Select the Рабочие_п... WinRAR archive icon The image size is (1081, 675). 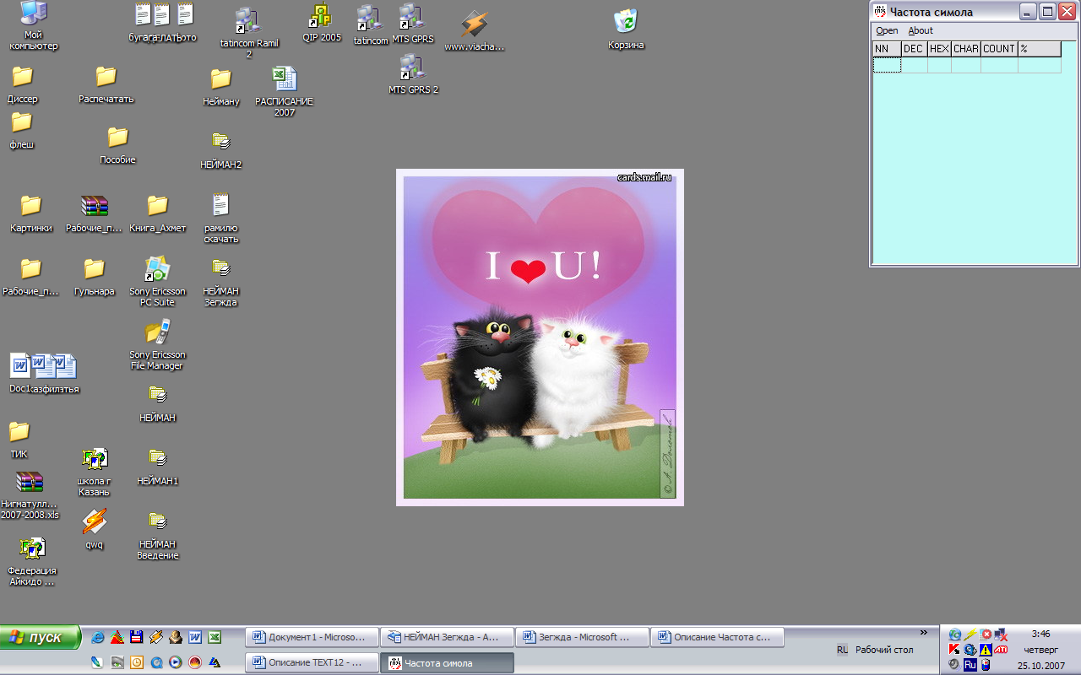[x=95, y=213]
